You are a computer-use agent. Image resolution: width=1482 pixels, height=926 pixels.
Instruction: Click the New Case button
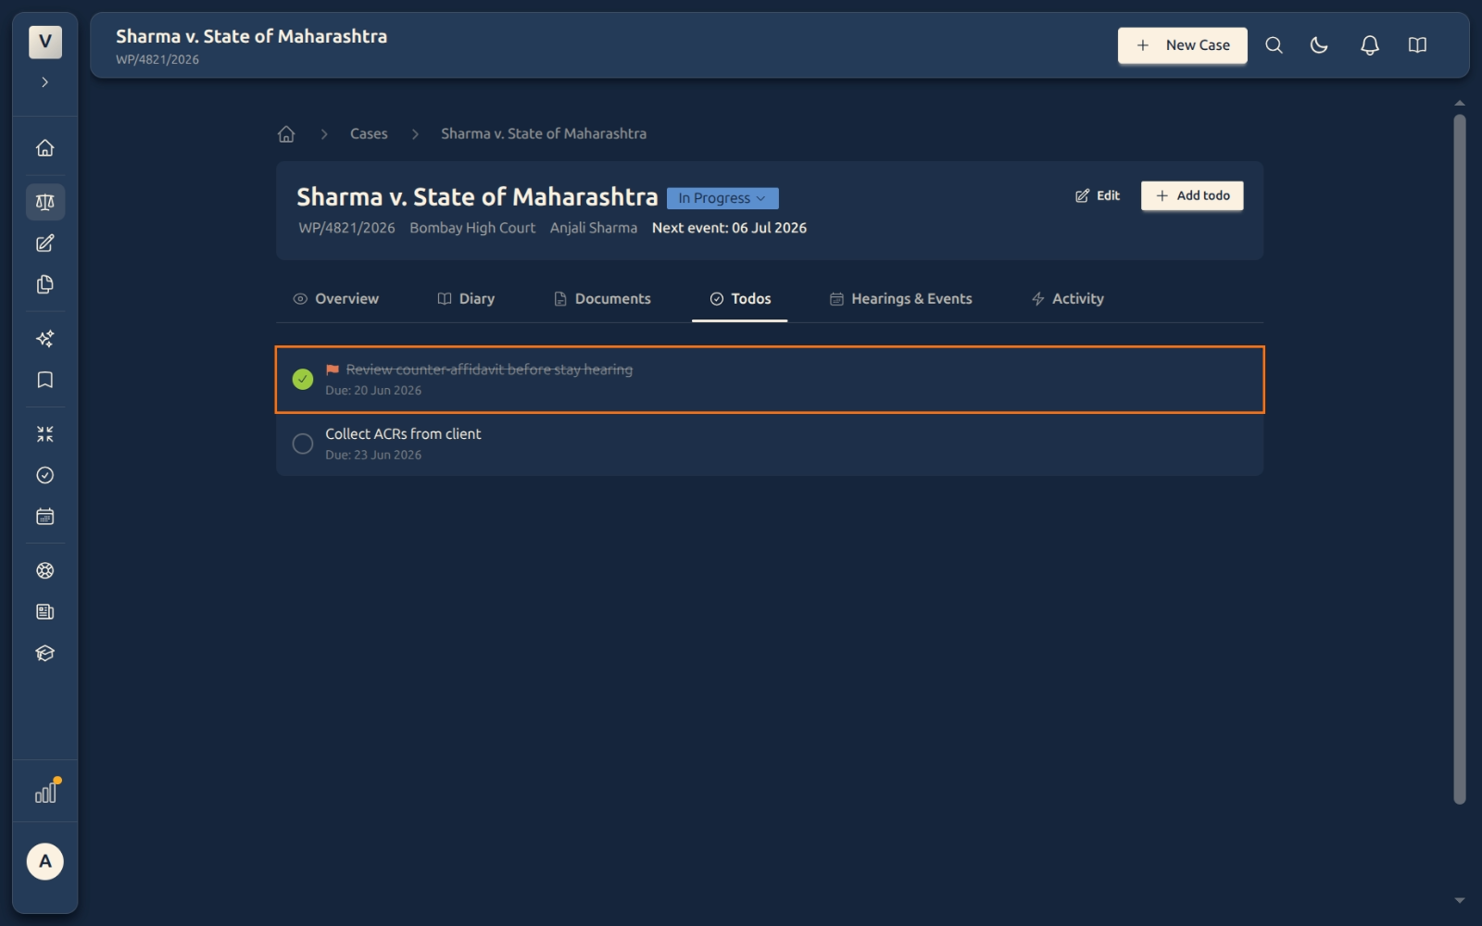coord(1182,45)
